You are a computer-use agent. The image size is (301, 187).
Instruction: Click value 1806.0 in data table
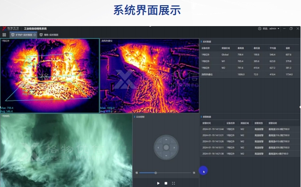pyautogui.click(x=241, y=75)
